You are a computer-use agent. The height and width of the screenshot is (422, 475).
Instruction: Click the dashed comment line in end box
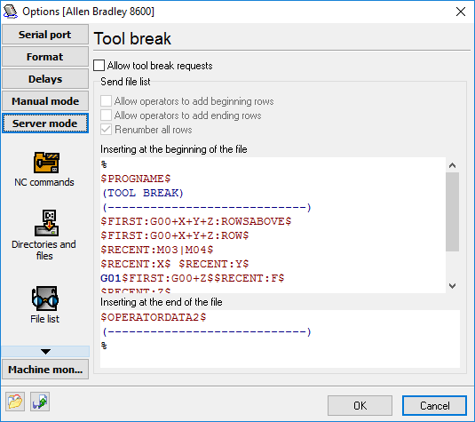pos(207,331)
